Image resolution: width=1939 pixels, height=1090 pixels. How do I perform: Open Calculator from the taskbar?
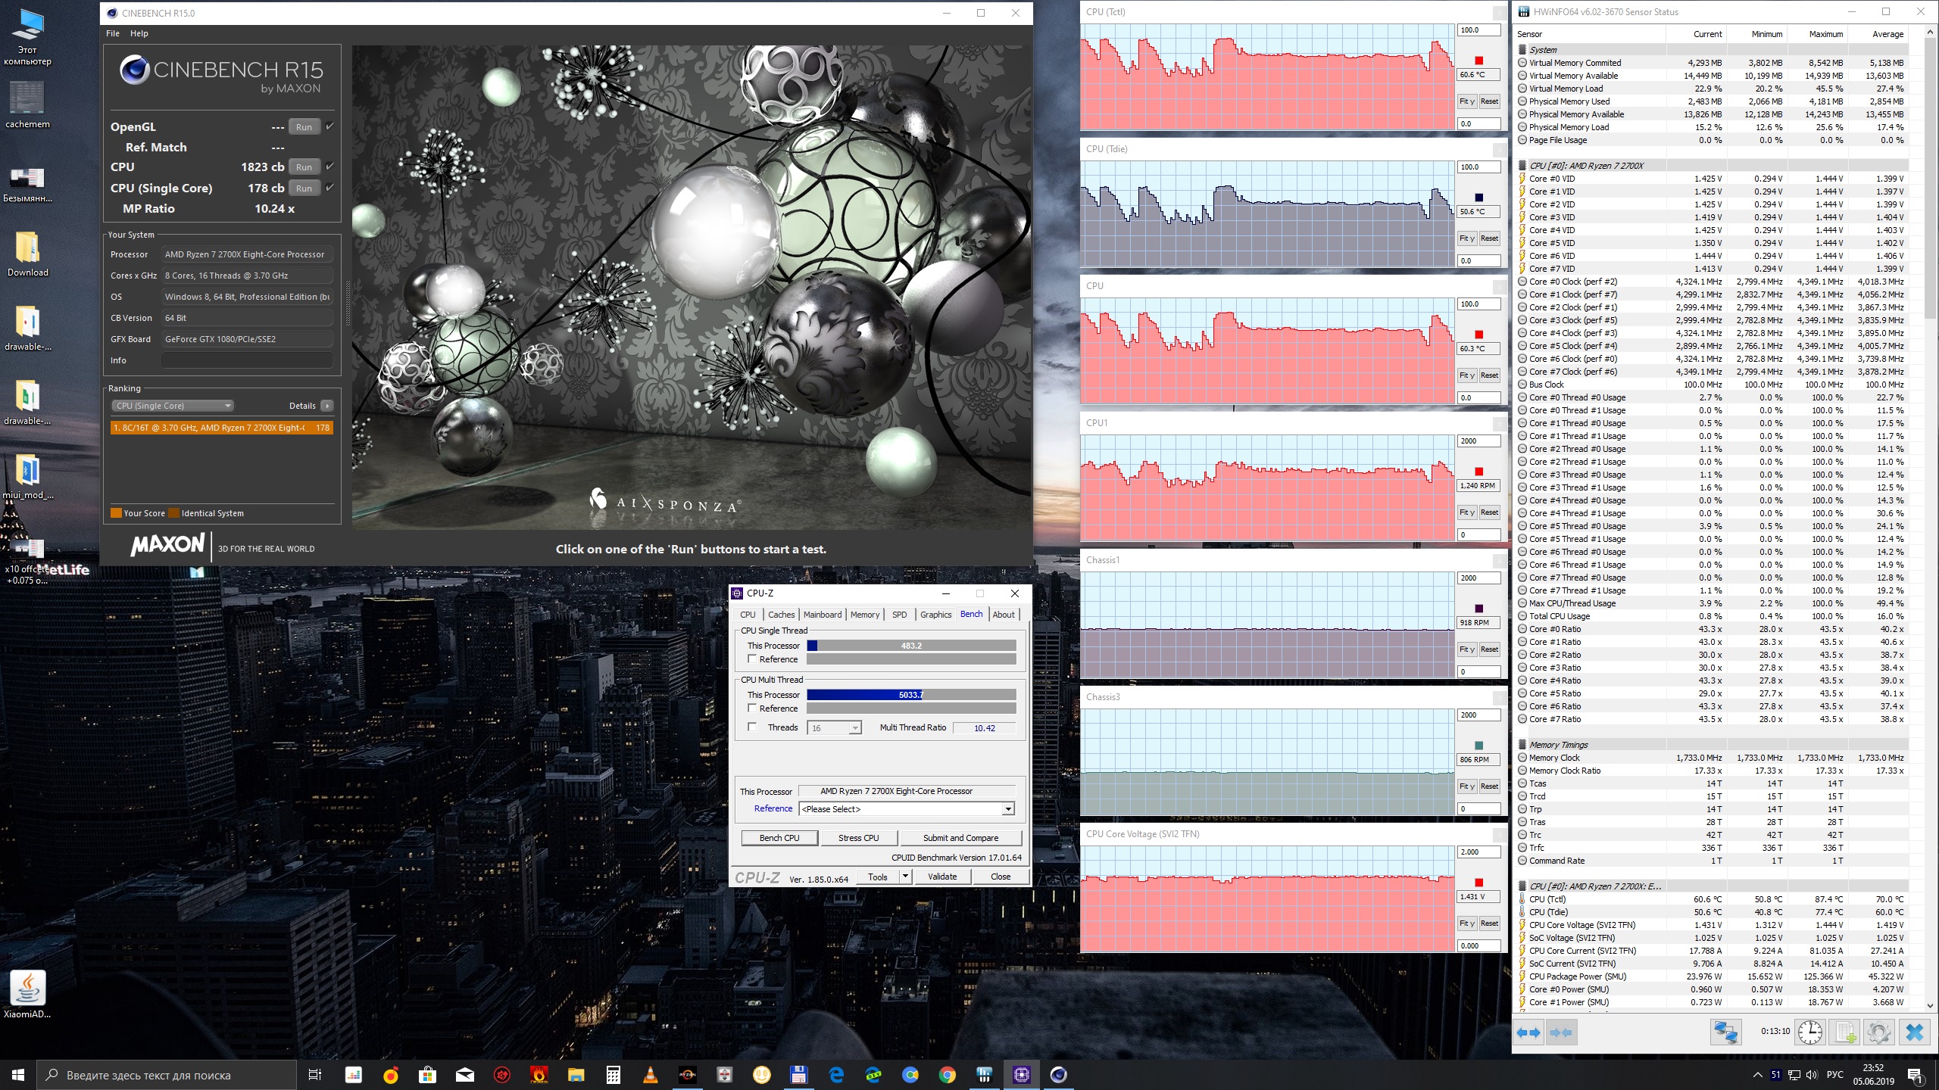tap(613, 1075)
